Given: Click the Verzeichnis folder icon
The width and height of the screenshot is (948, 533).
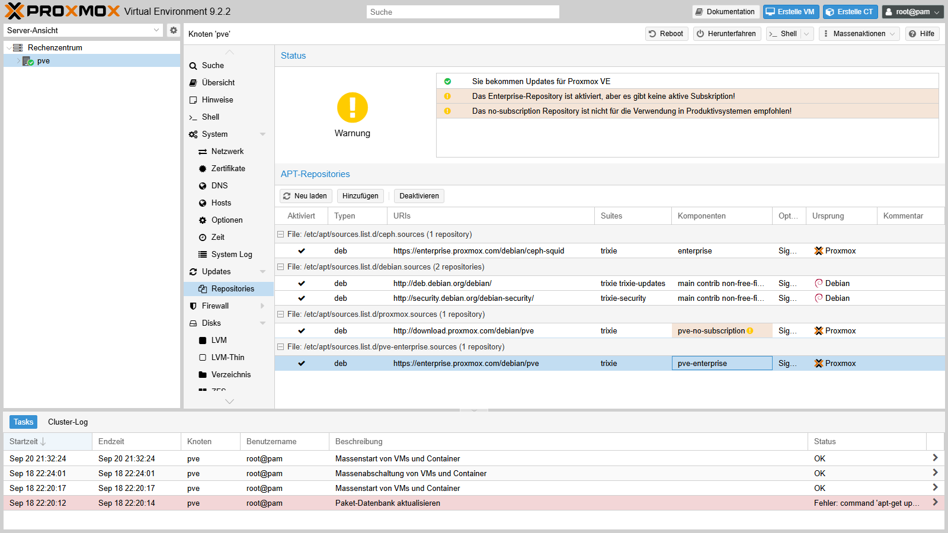Looking at the screenshot, I should (x=203, y=375).
